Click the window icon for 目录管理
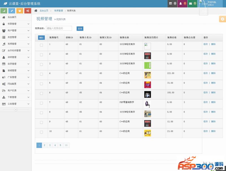This screenshot has width=226, height=171. (4, 64)
